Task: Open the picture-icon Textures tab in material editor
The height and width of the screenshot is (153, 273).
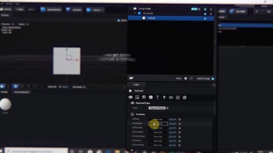Action: (137, 97)
